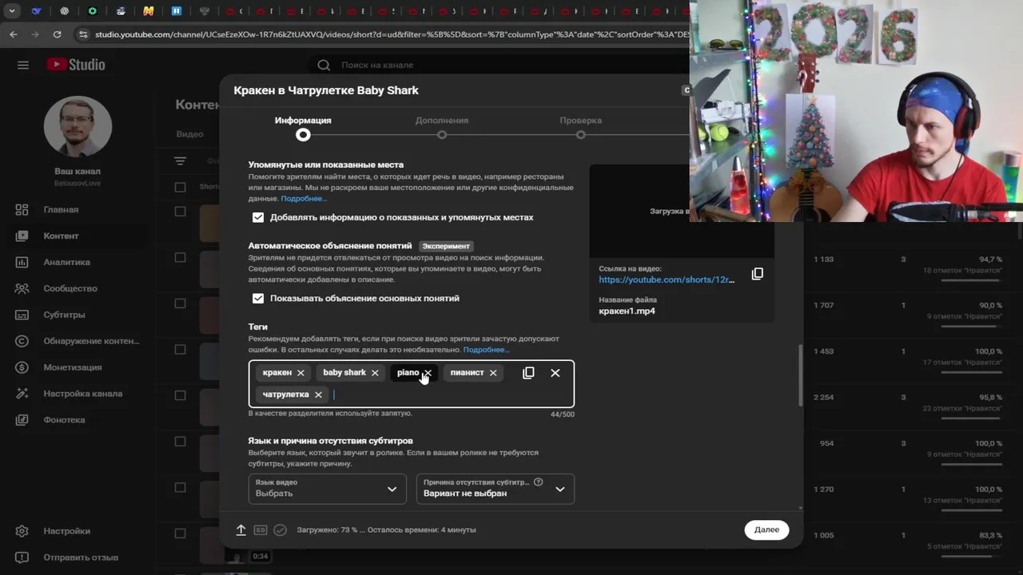The height and width of the screenshot is (575, 1023).
Task: Remove the пианист tag
Action: pos(493,373)
